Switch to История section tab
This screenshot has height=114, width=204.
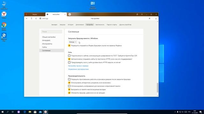(70, 25)
